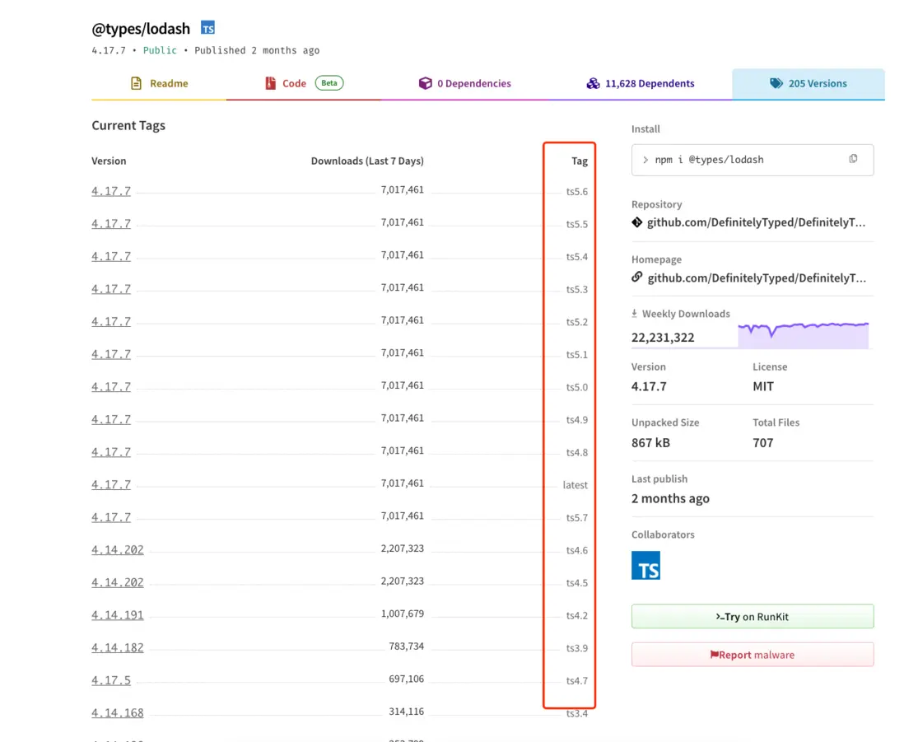Screen dimensions: 904x742
Task: Click the TypeScript badge beside the package name
Action: pos(208,28)
